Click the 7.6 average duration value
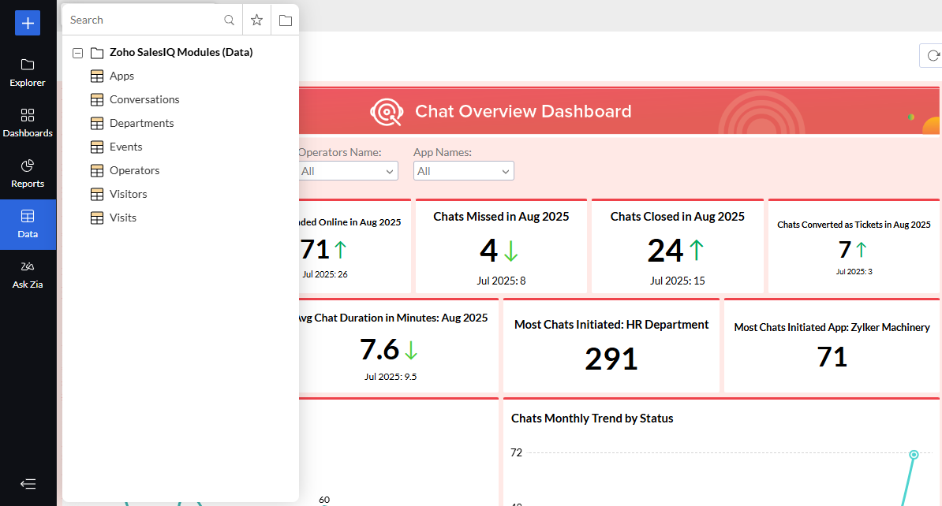 (379, 349)
